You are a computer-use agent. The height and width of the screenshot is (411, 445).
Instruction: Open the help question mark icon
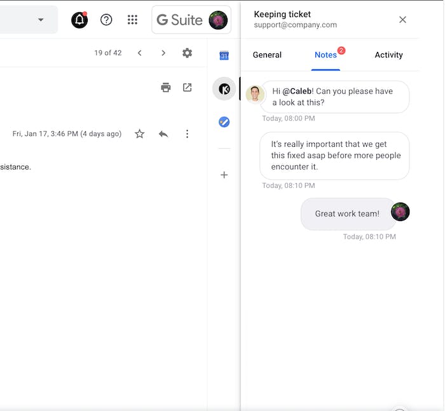click(106, 20)
